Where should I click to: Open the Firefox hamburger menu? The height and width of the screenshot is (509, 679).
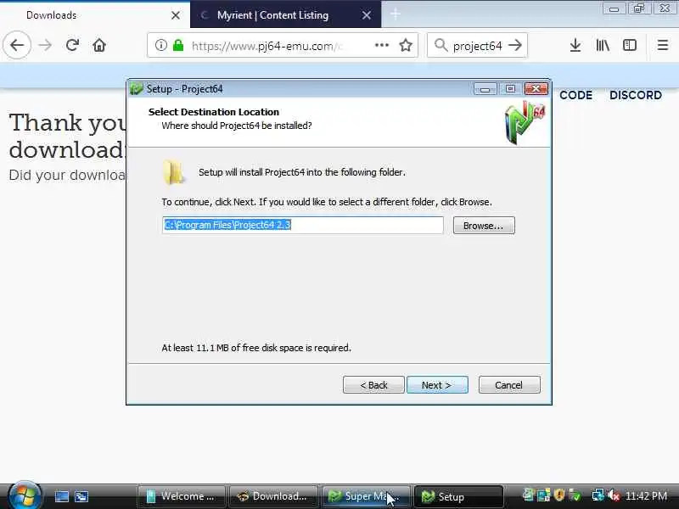click(663, 45)
